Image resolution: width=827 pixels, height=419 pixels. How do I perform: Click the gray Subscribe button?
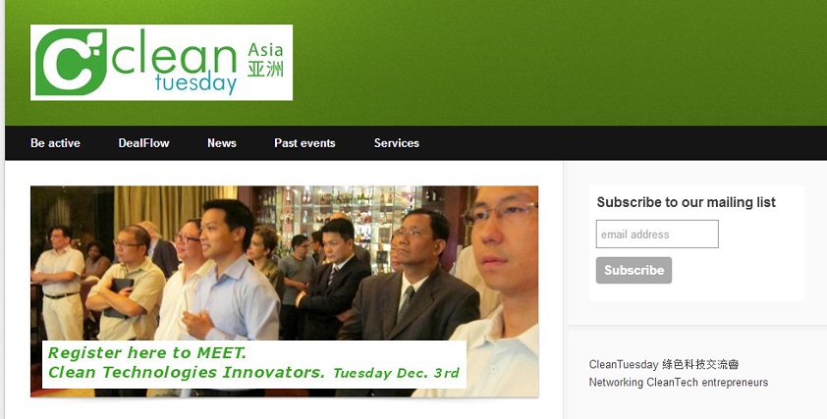click(x=634, y=270)
